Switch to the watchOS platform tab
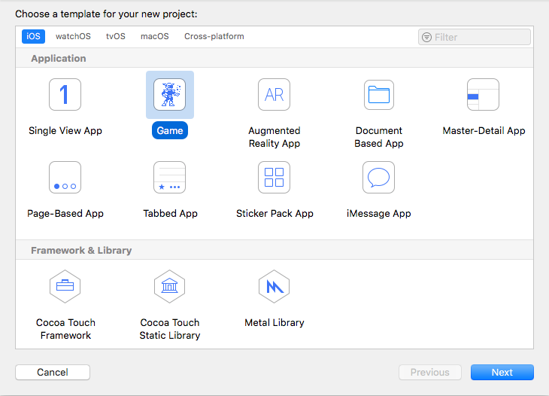 click(x=73, y=36)
